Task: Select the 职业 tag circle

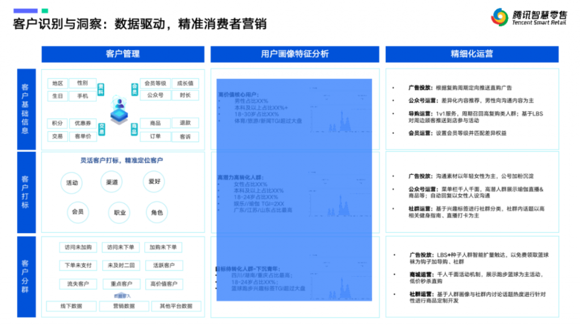Action: (120, 213)
